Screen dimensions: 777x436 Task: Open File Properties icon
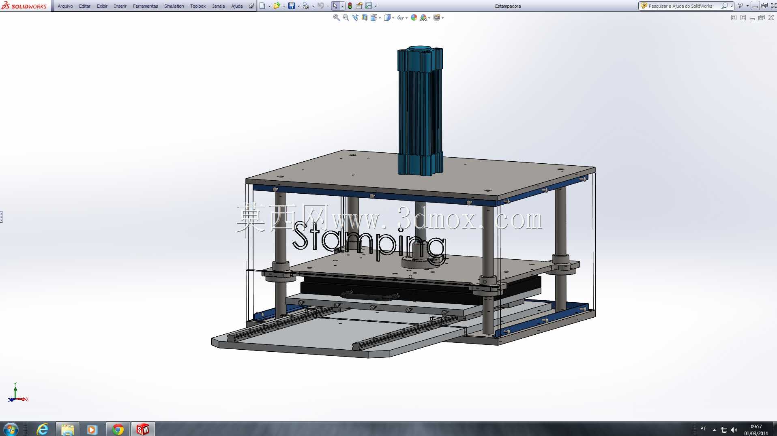(359, 6)
